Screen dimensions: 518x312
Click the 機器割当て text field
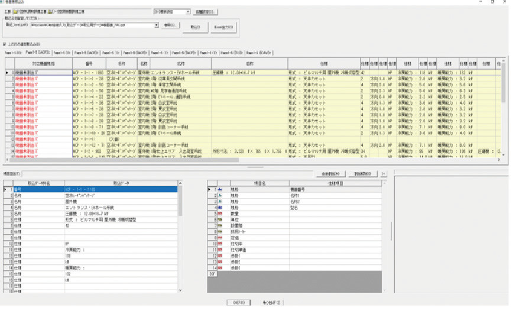(167, 174)
